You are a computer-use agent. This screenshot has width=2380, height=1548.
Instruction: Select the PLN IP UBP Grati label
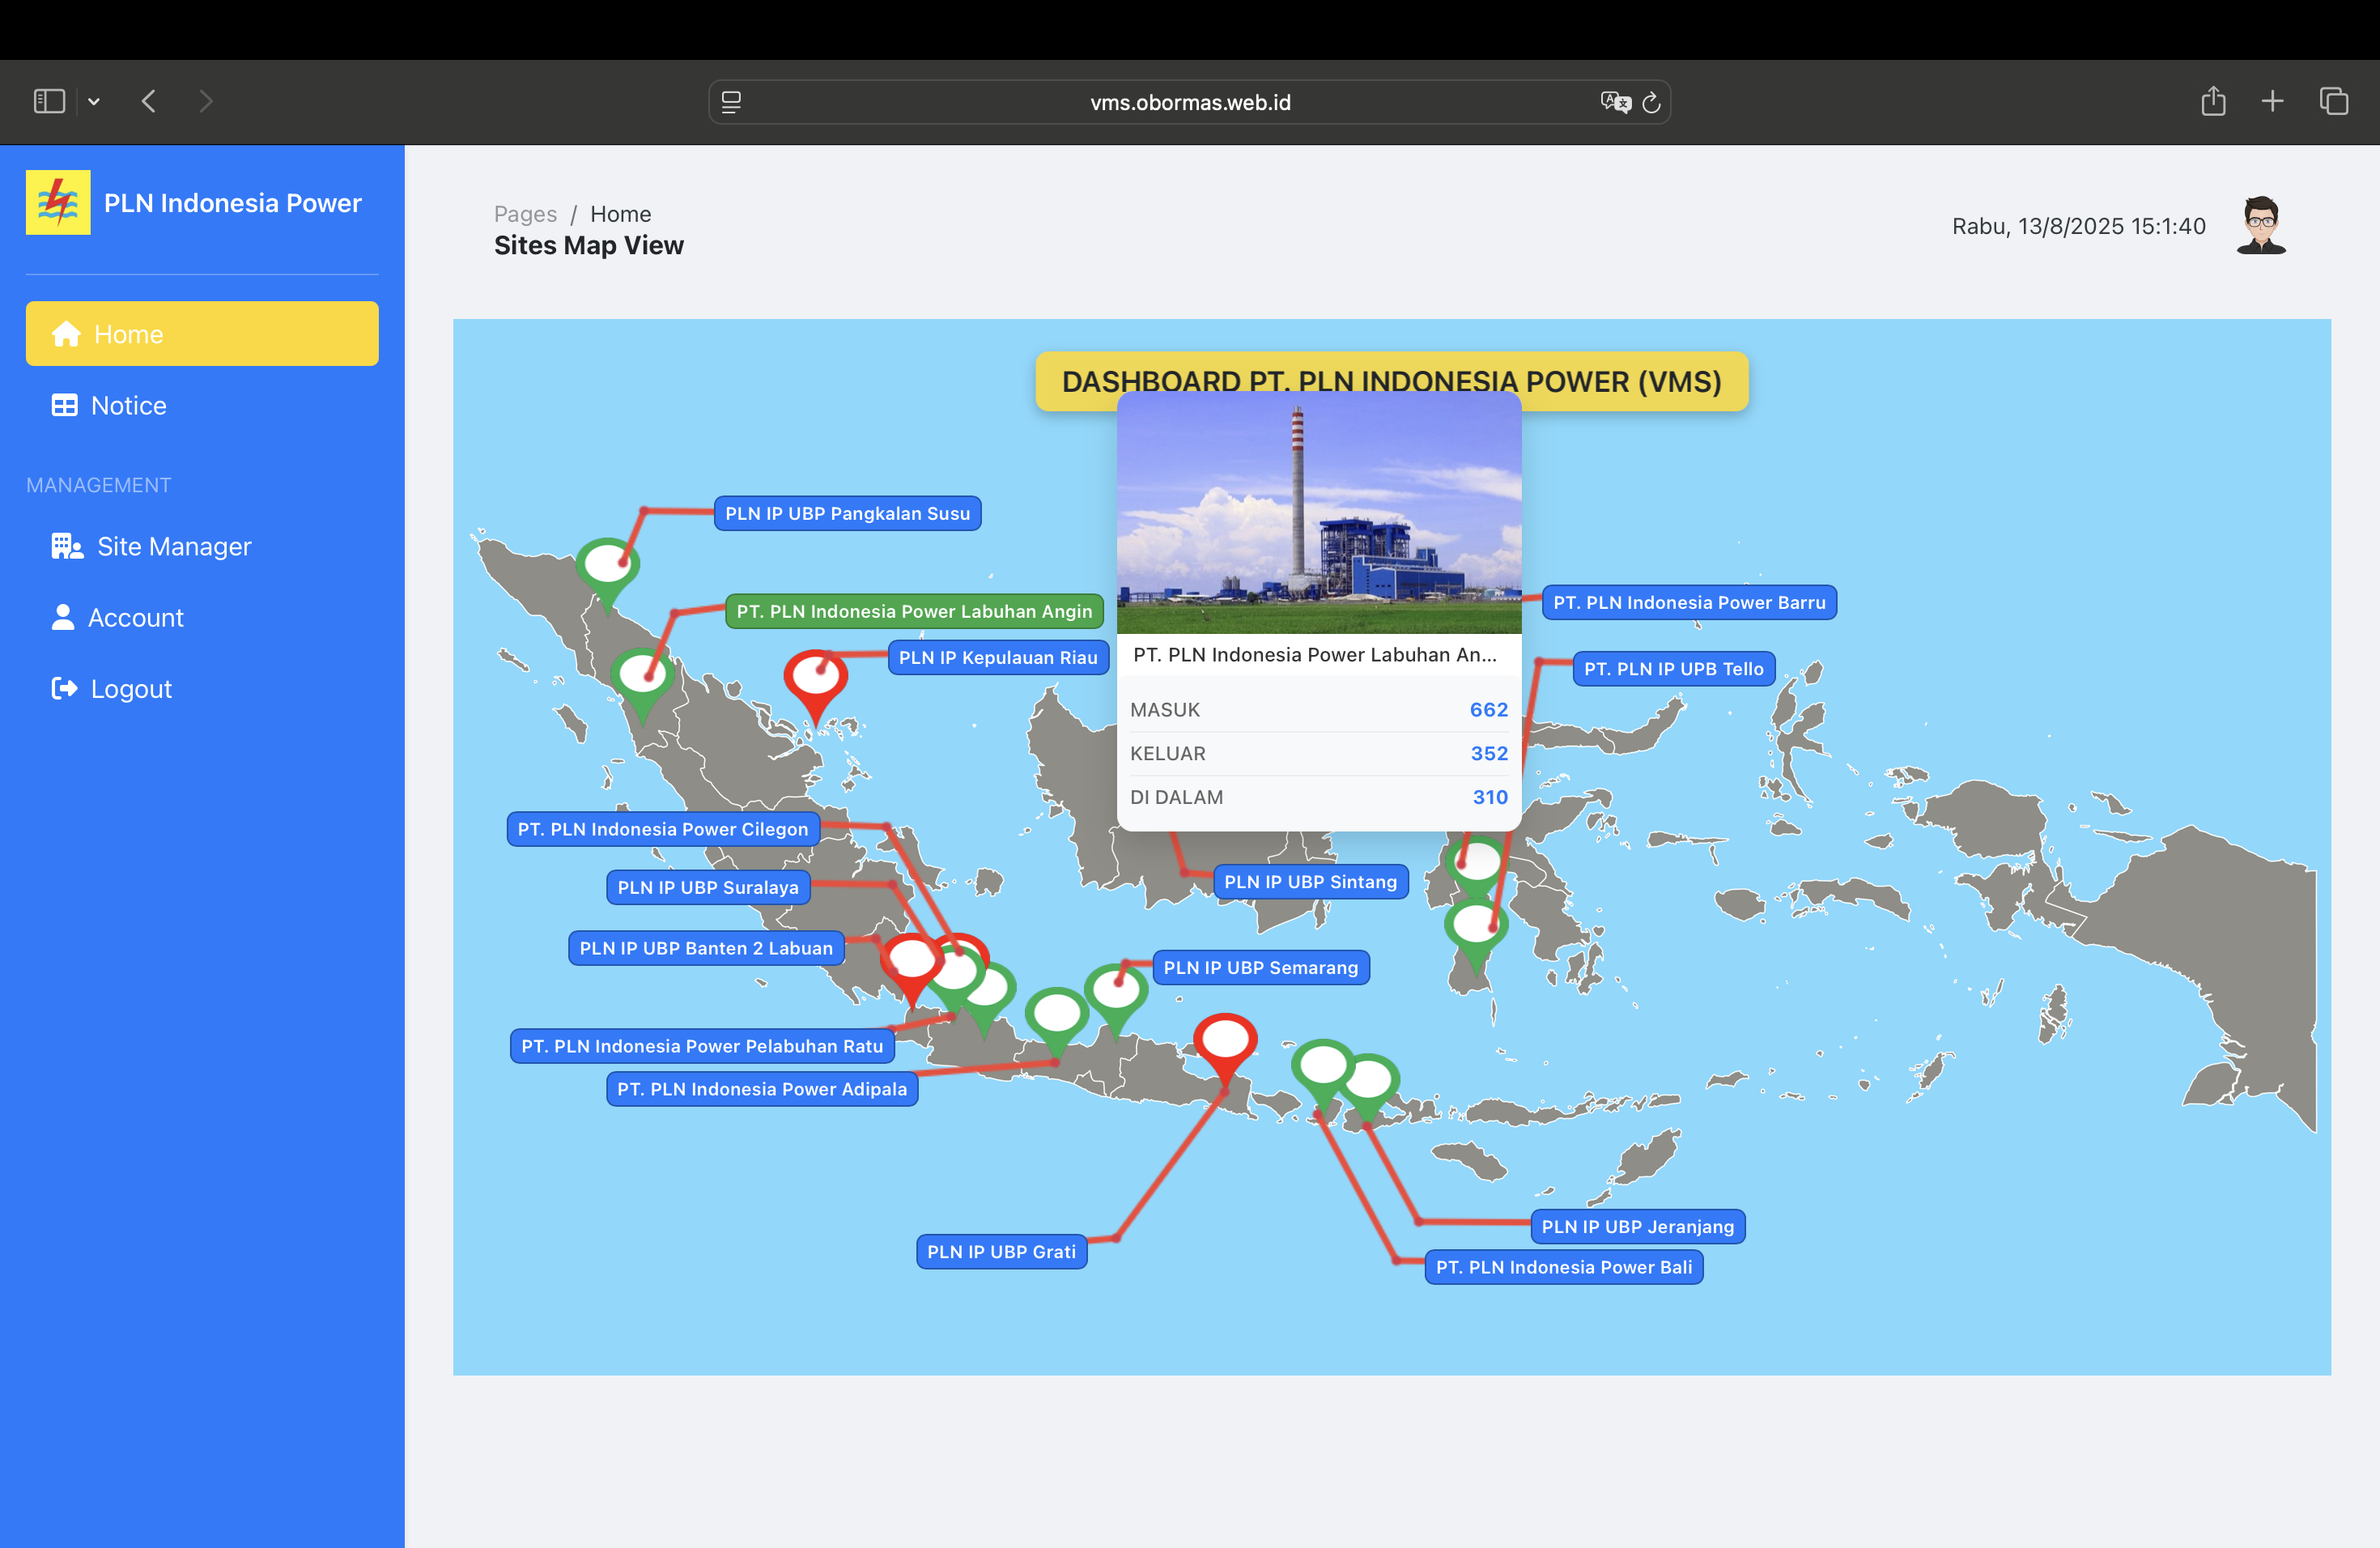point(1001,1251)
